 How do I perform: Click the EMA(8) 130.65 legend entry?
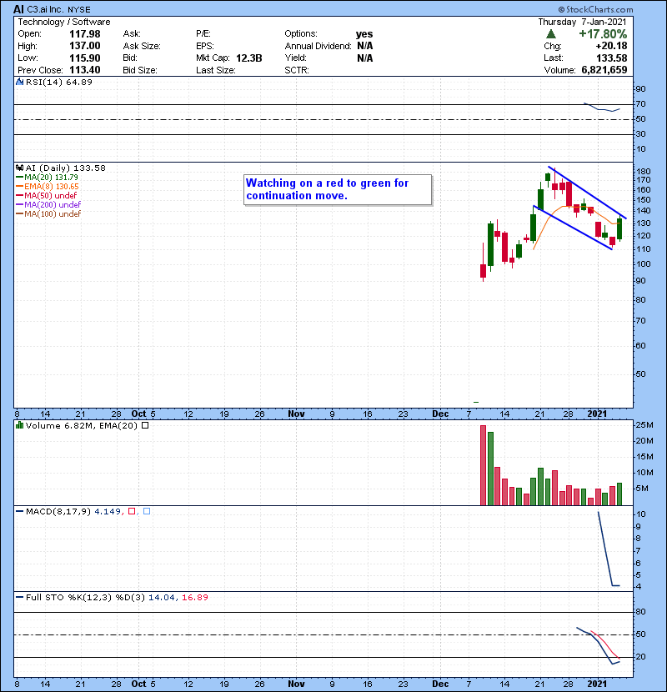[52, 186]
